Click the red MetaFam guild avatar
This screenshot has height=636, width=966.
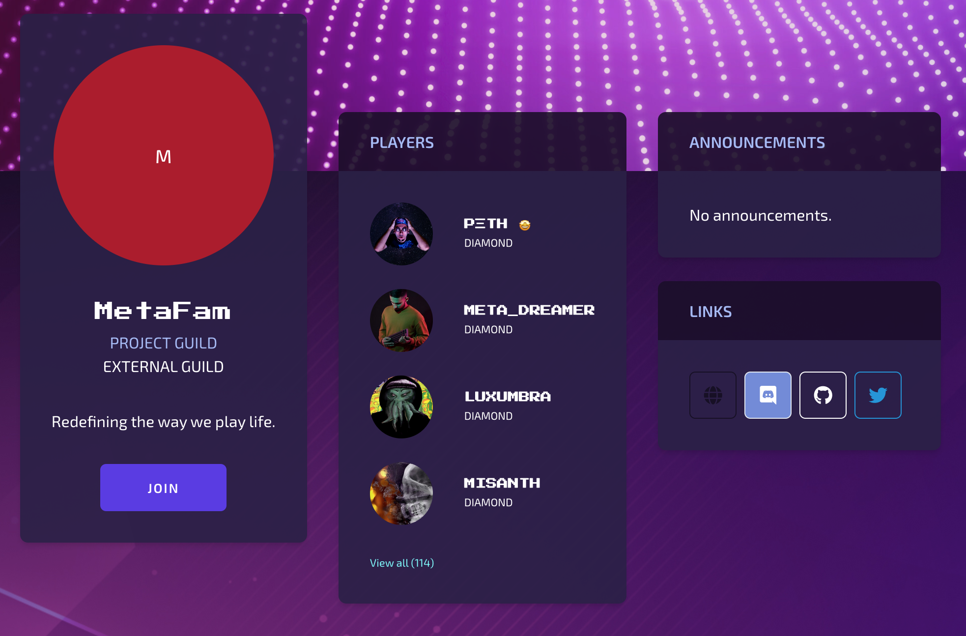point(164,155)
